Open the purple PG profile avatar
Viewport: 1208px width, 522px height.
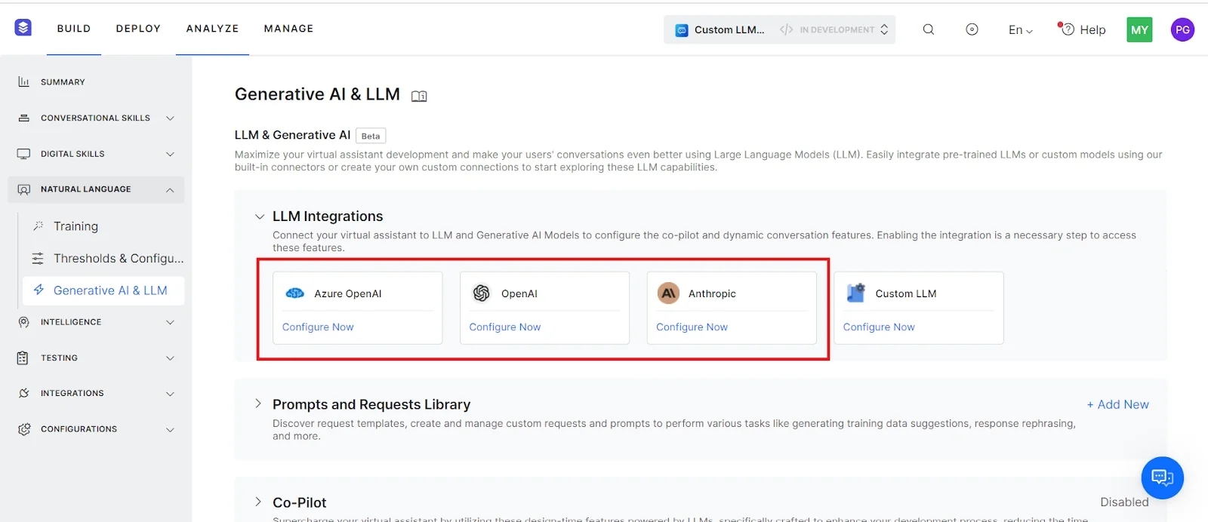[x=1182, y=29]
